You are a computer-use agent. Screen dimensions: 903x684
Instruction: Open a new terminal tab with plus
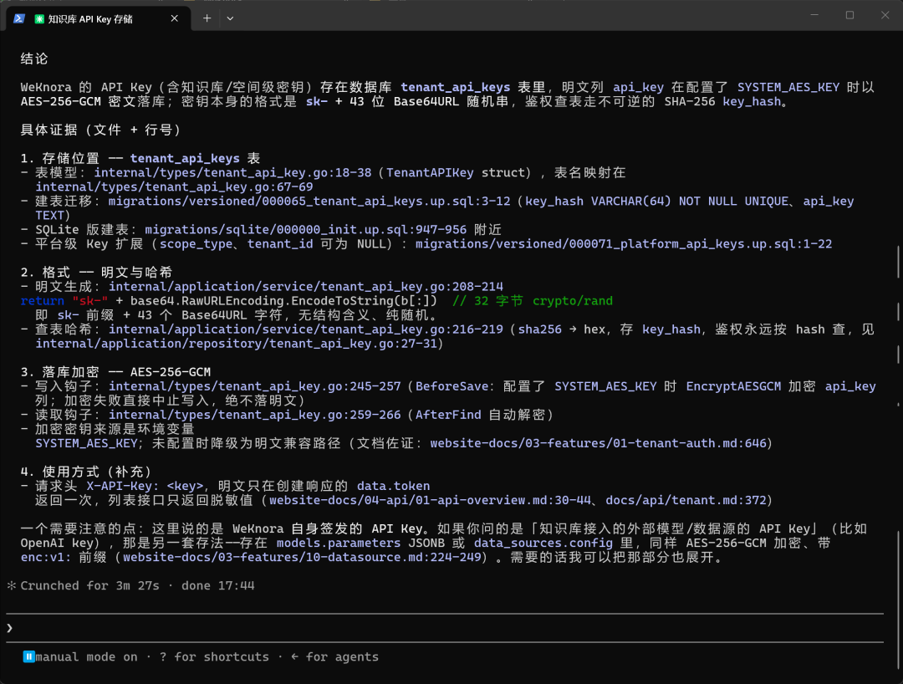207,18
